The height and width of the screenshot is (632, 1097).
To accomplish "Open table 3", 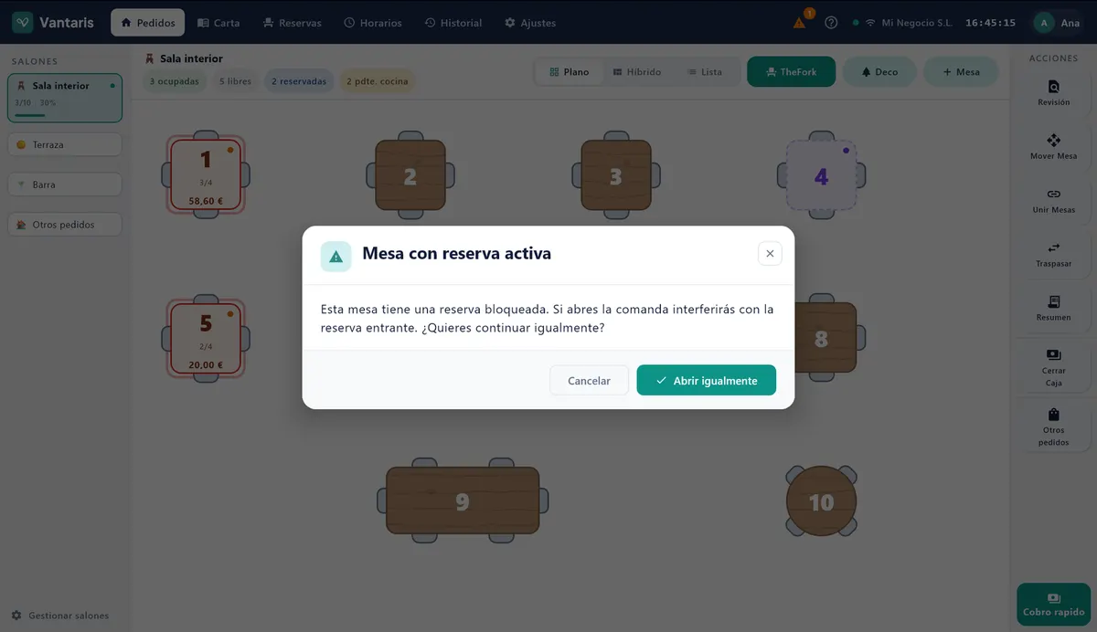I will (x=616, y=175).
